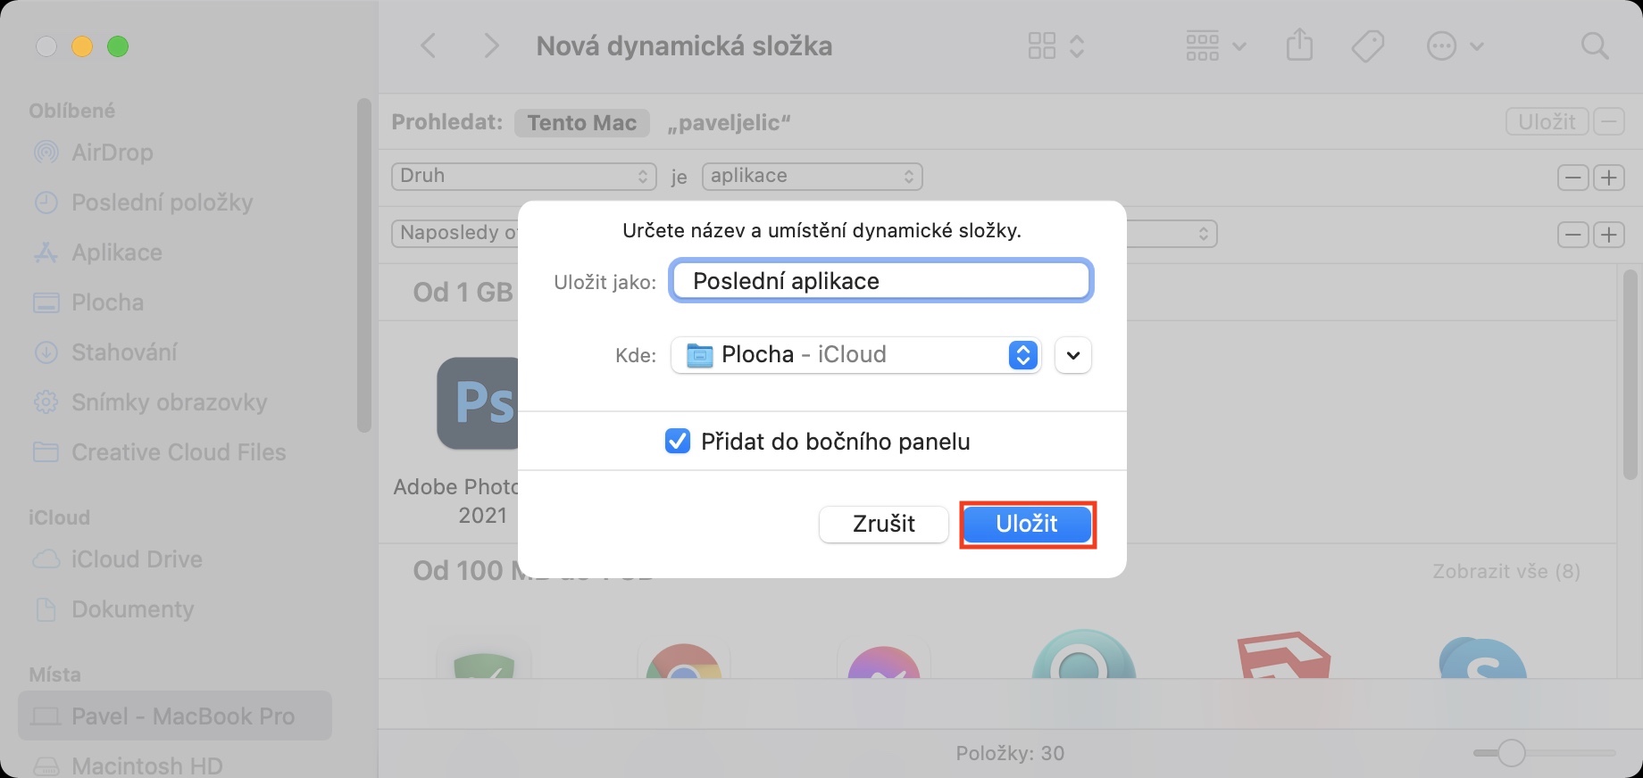Click the forward navigation arrow
The image size is (1643, 778).
point(490,46)
